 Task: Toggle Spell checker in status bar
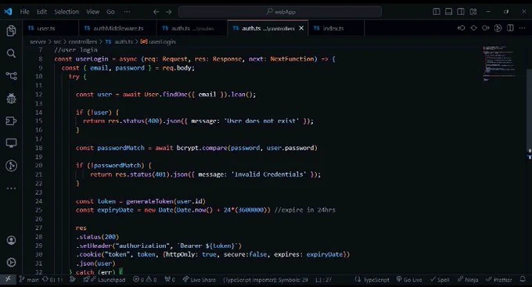click(440, 279)
